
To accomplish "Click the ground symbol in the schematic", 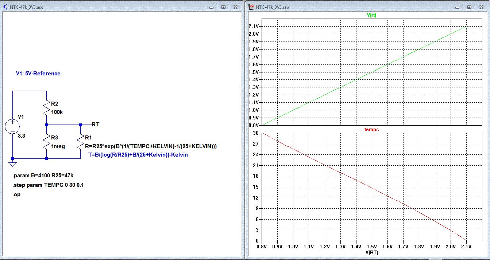I will 12,164.
